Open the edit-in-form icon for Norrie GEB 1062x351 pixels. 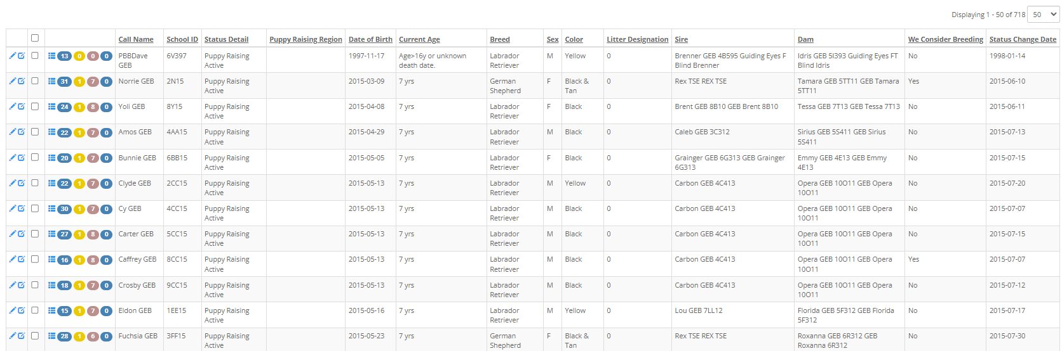click(x=22, y=81)
